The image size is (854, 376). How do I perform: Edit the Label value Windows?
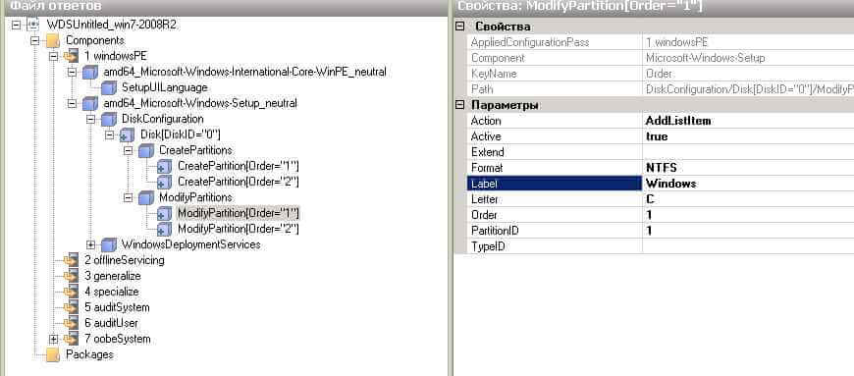point(748,184)
